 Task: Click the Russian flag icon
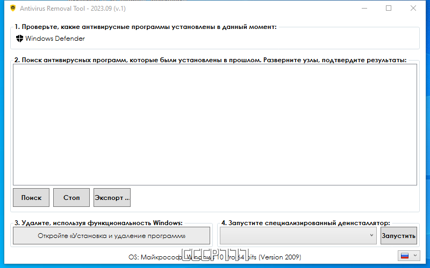[405, 256]
